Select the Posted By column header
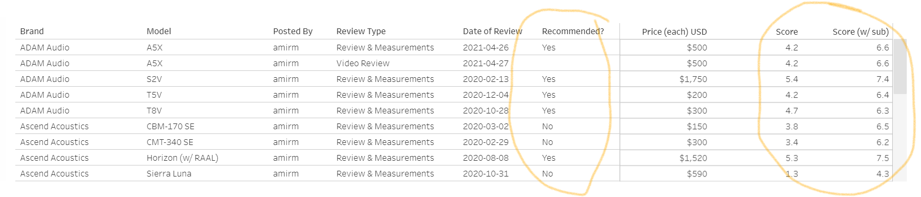Image resolution: width=921 pixels, height=197 pixels. (293, 32)
